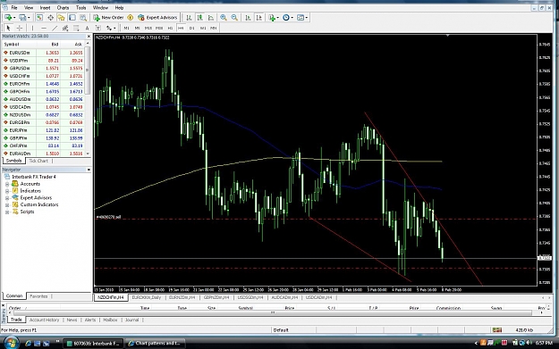This screenshot has height=349, width=559.
Task: Open the EURNZDm,H4 chart tab
Action: coord(182,297)
